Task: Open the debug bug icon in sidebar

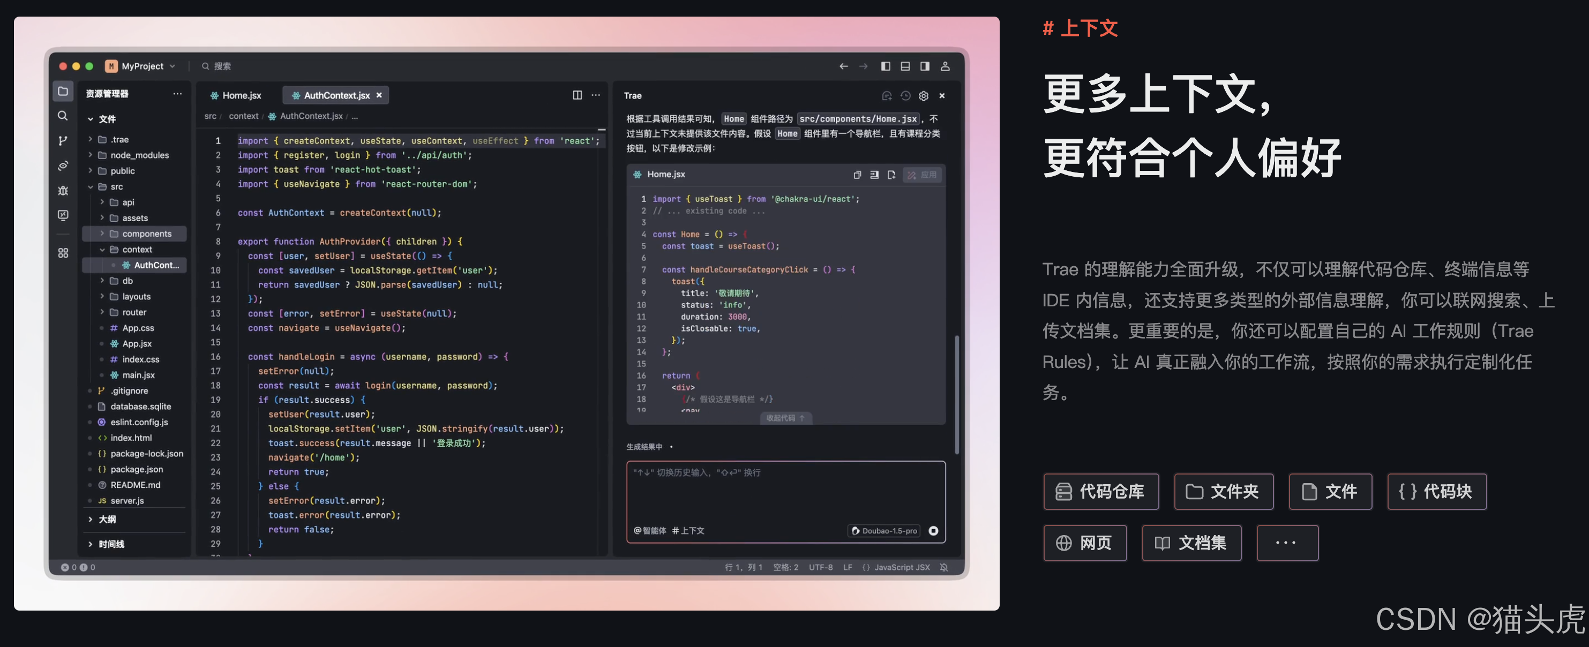Action: [62, 191]
